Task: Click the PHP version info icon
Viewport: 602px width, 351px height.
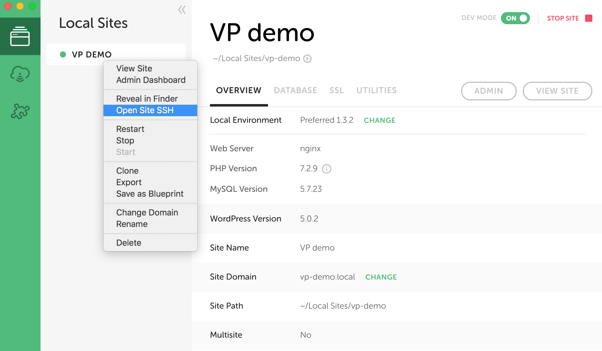Action: click(326, 169)
